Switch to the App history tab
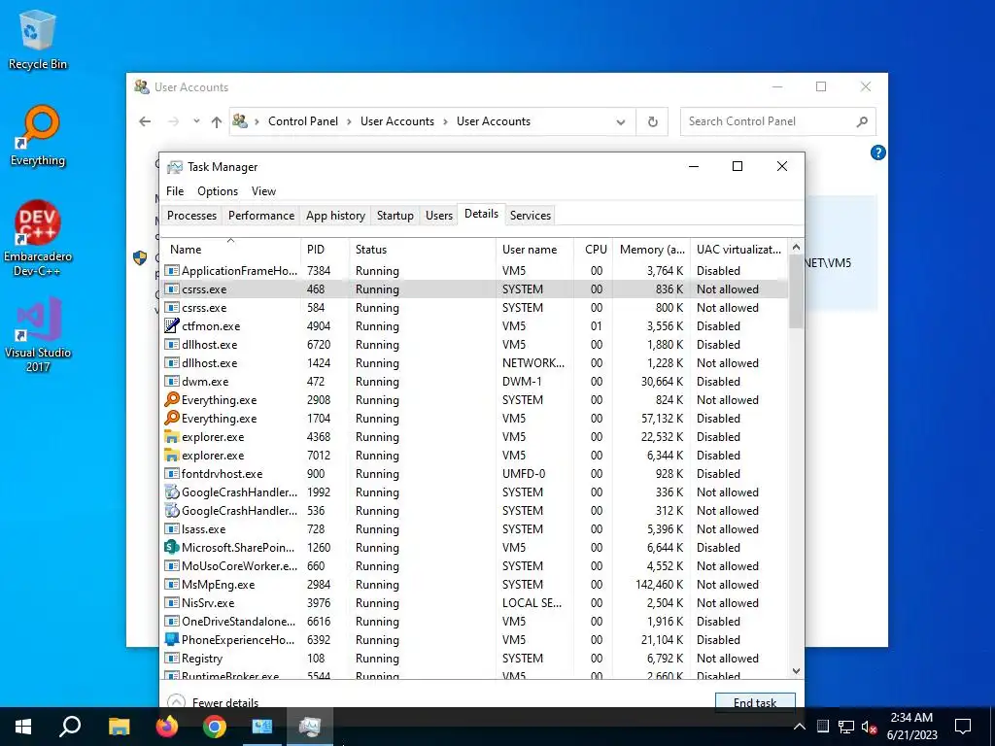This screenshot has width=995, height=746. click(335, 216)
